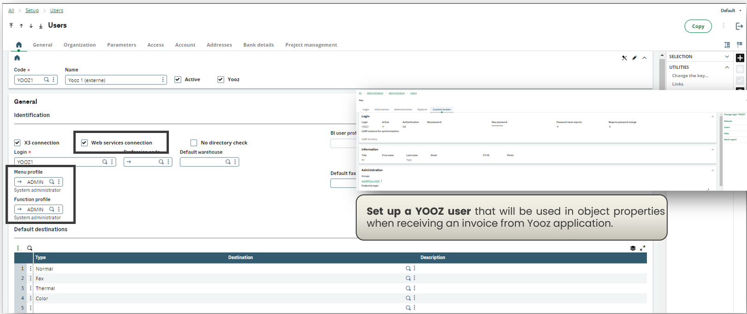Click the main page vertical scrollbar up arrow

click(663, 56)
